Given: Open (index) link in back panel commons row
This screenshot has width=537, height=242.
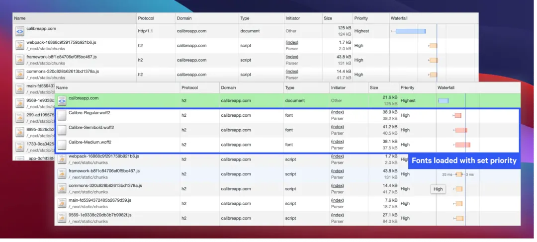Looking at the screenshot, I should (292, 72).
